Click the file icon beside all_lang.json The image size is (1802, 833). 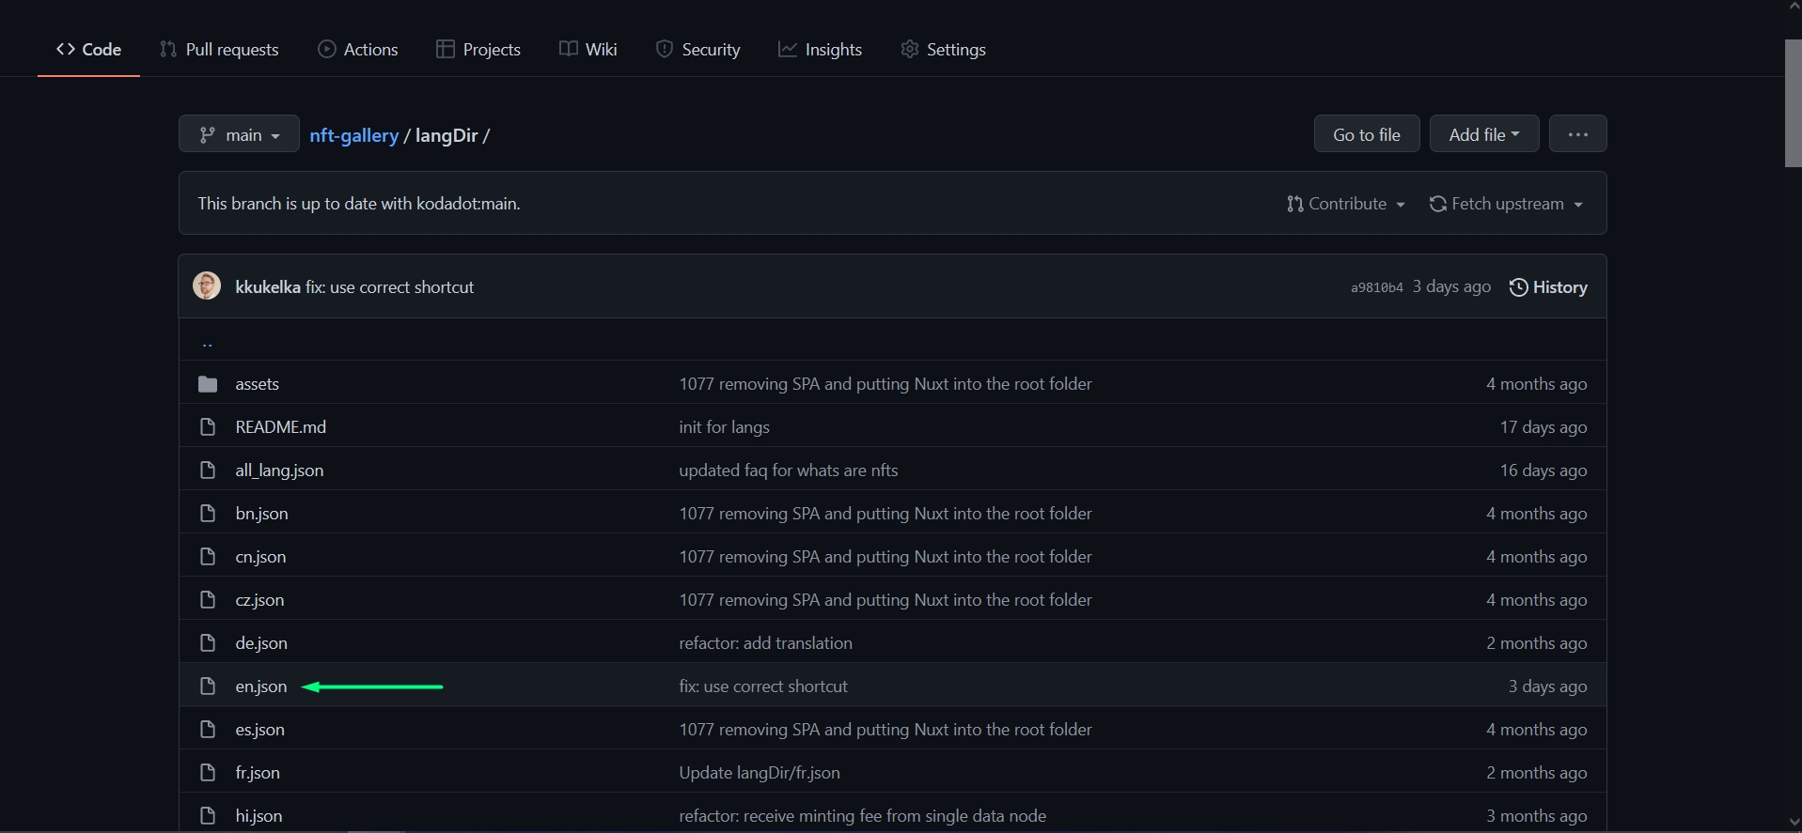click(x=208, y=470)
